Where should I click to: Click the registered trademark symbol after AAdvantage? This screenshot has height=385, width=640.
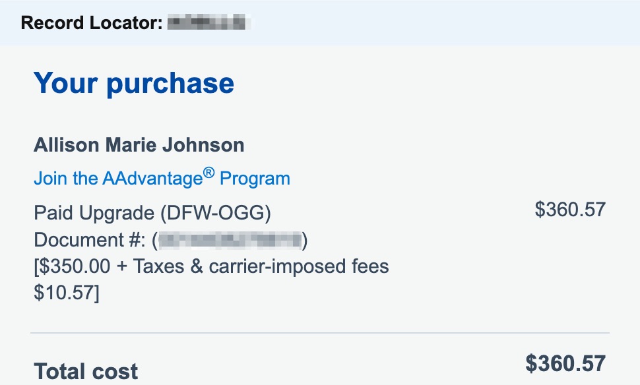208,173
